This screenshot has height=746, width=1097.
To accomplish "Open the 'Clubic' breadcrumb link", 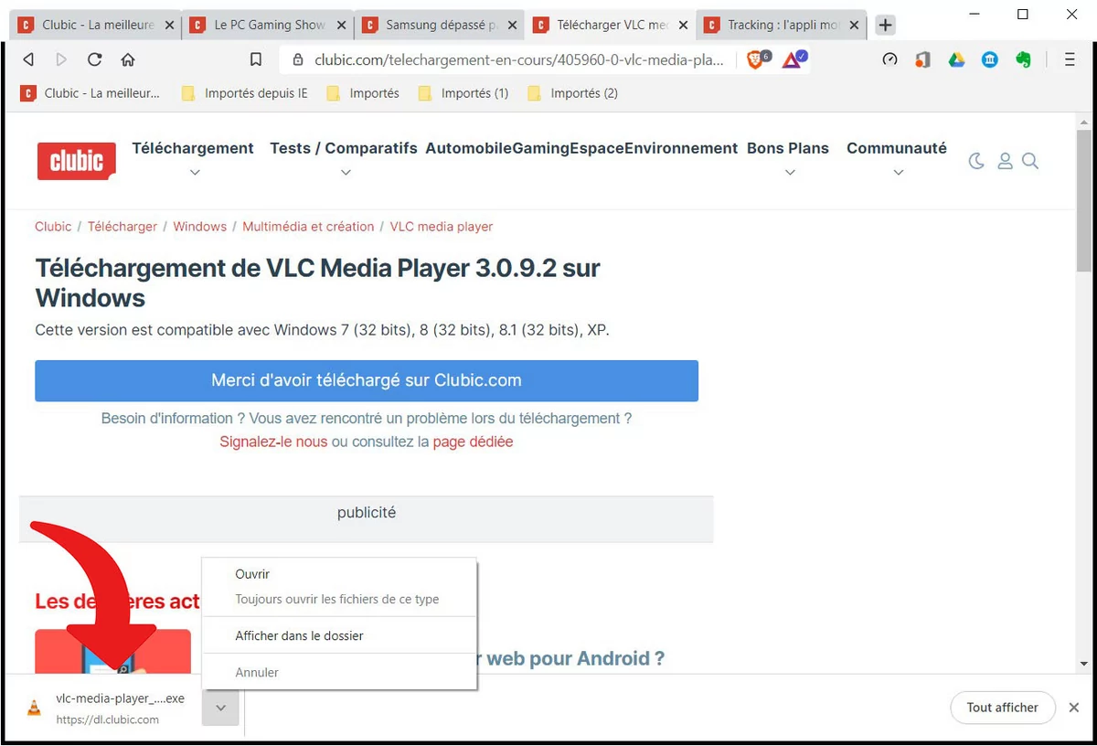I will click(53, 227).
